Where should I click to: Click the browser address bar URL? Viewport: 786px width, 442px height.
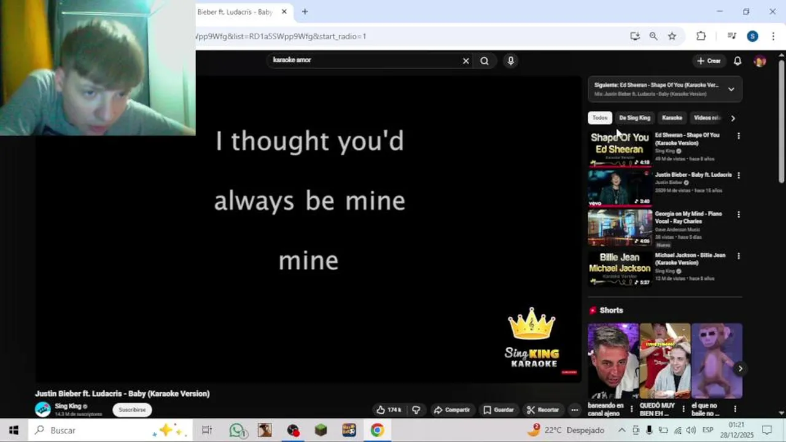(405, 36)
